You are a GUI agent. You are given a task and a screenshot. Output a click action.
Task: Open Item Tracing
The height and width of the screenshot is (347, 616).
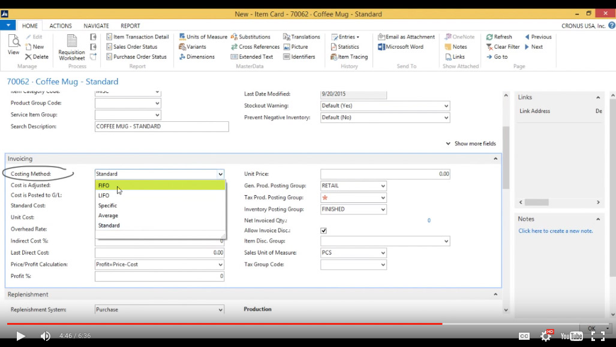(349, 56)
